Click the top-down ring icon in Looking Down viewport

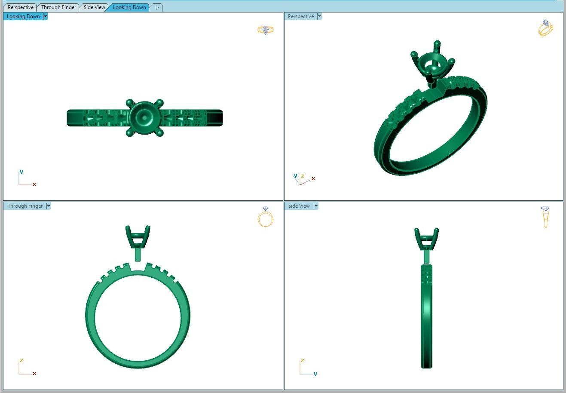(266, 30)
